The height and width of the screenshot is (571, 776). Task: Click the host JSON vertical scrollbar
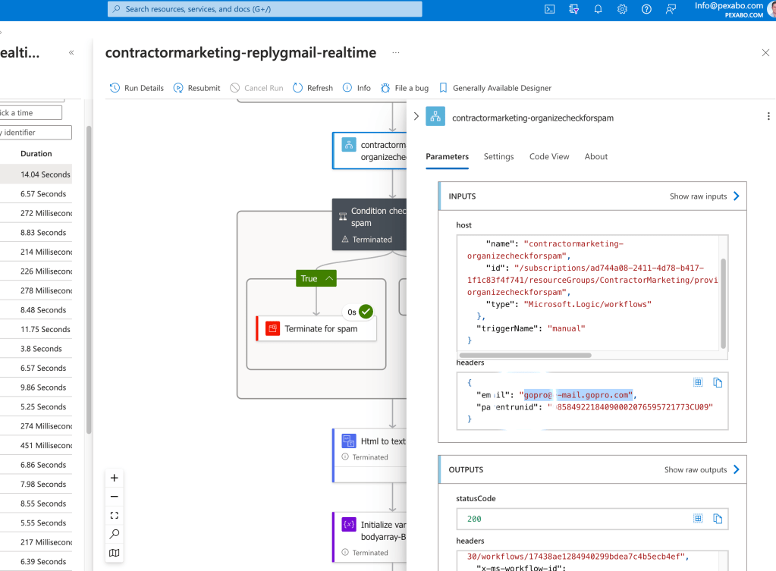tap(723, 303)
